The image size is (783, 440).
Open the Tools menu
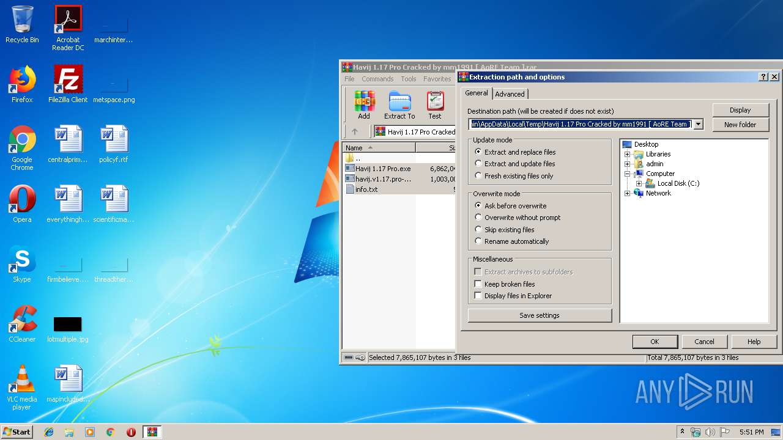point(409,79)
